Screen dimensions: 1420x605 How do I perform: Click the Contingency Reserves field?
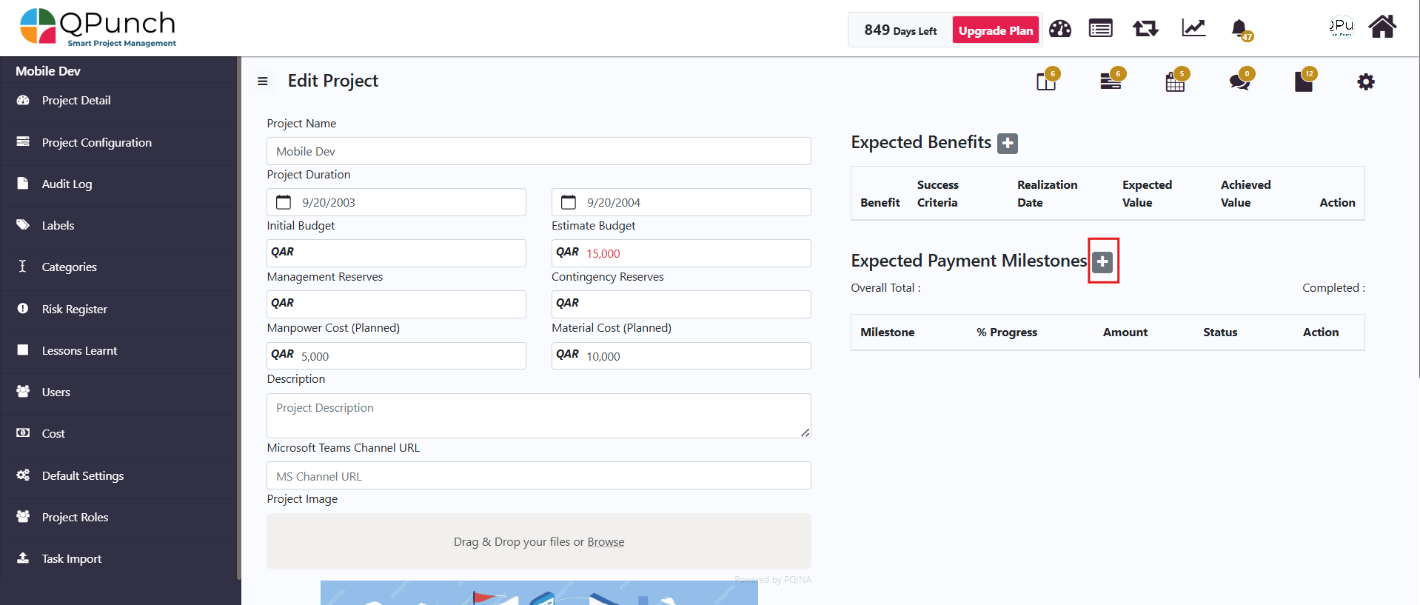(681, 304)
